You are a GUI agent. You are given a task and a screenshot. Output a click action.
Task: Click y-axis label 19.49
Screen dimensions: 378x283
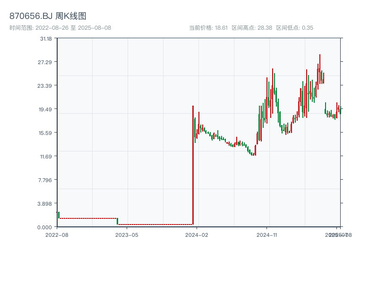45,109
